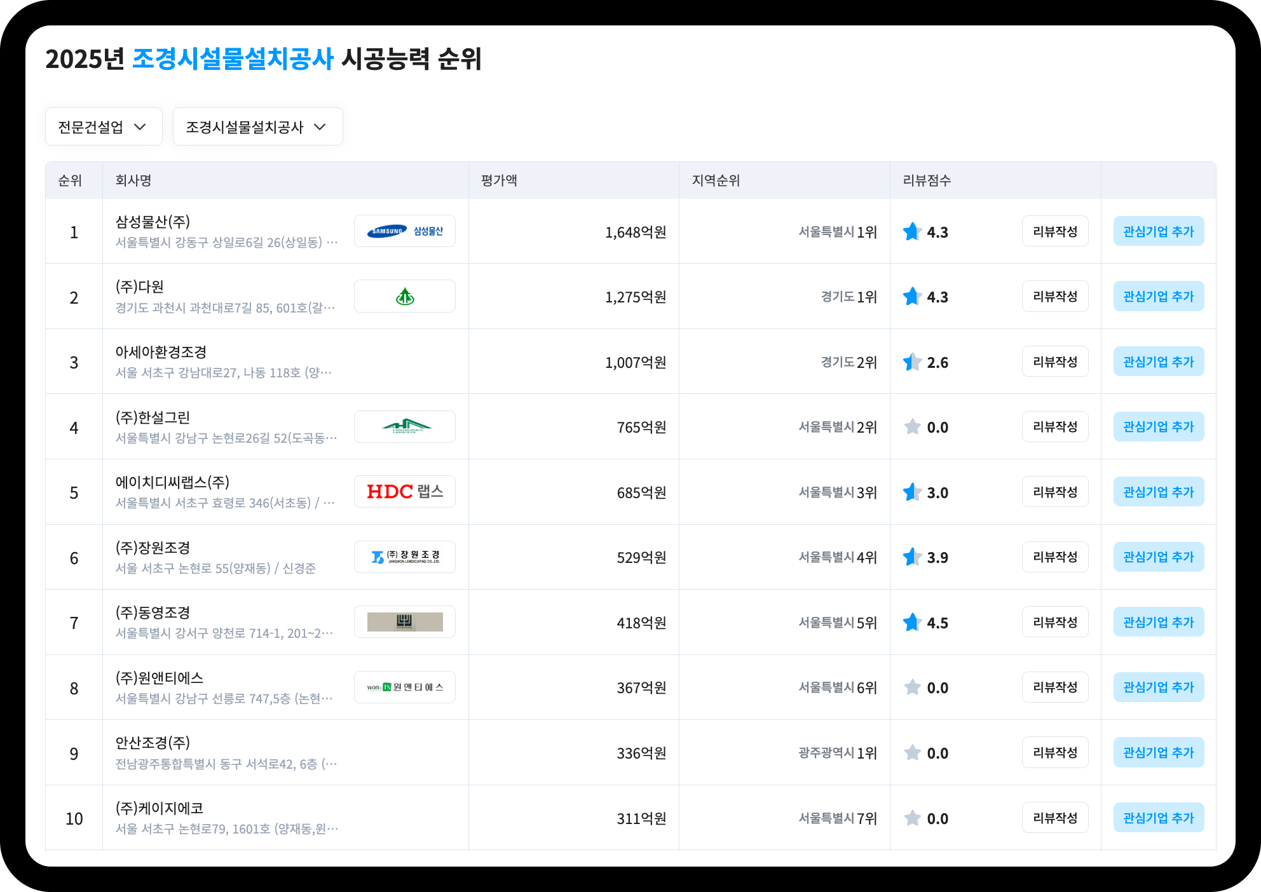
Task: Open company name 안산조경(주)
Action: pyautogui.click(x=153, y=743)
